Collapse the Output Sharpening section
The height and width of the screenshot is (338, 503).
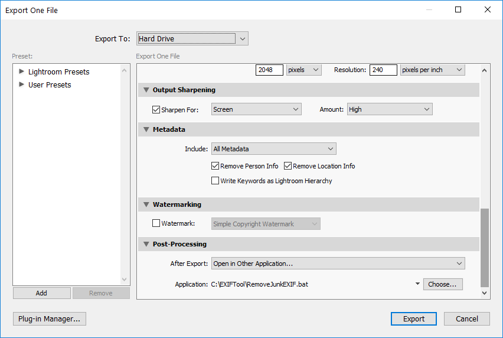146,90
